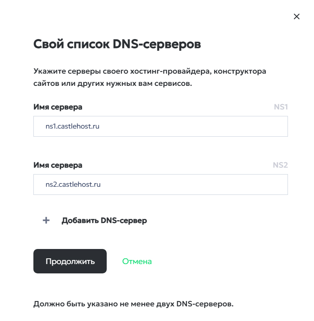
Task: Cancel with the green 'Отмена' link
Action: (x=137, y=261)
